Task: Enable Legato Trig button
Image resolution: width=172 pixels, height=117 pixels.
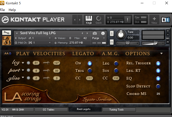Action: 90,71
